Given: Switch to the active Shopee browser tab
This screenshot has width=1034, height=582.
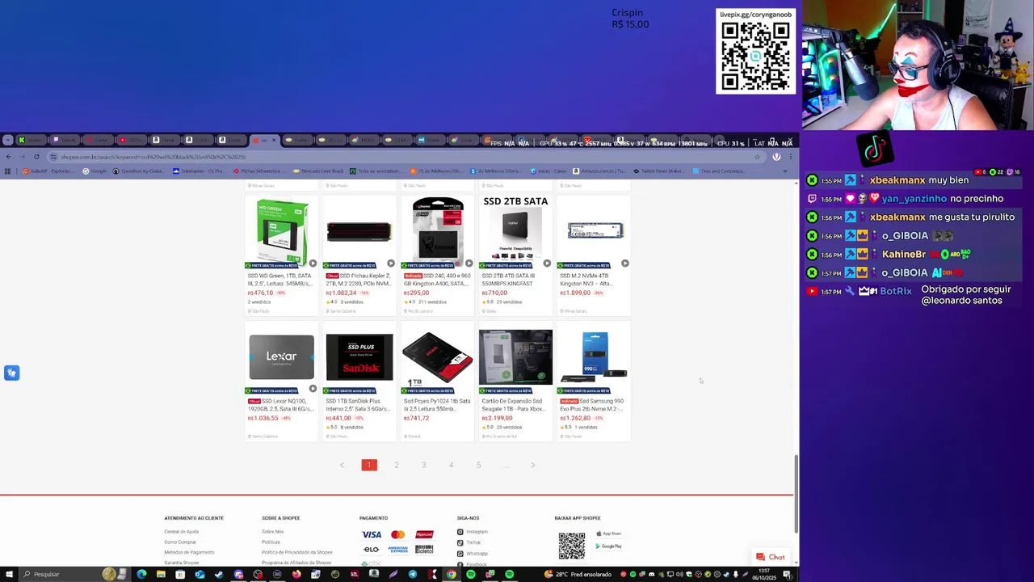Looking at the screenshot, I should pos(264,141).
